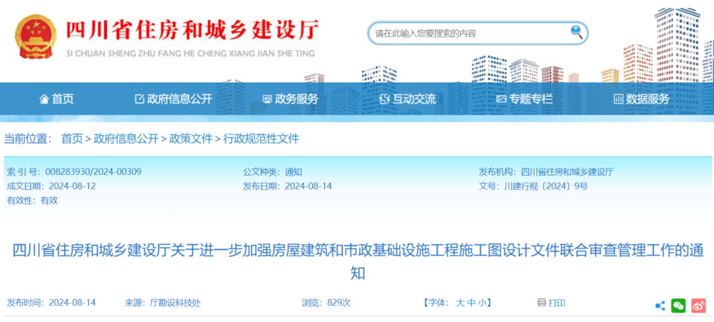Open the 政府信息公开 navigation tab
This screenshot has width=714, height=322.
(x=173, y=98)
